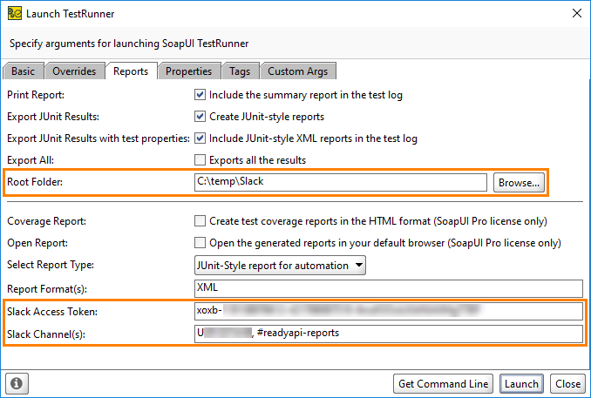This screenshot has height=398, width=591.
Task: Click the Browse... button for Root Folder
Action: pyautogui.click(x=519, y=183)
